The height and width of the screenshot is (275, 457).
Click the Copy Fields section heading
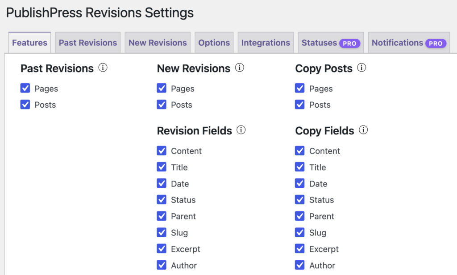[325, 131]
